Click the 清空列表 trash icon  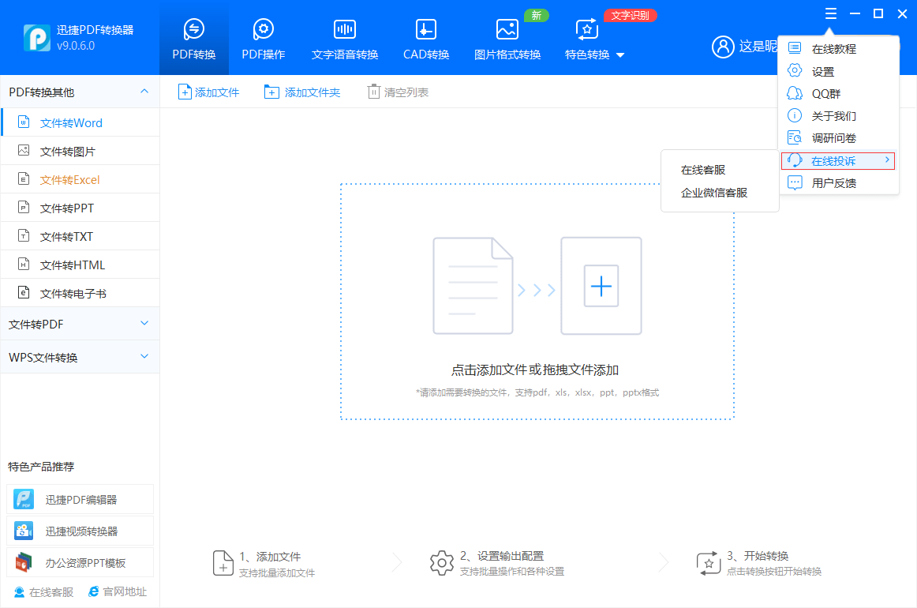pyautogui.click(x=374, y=92)
